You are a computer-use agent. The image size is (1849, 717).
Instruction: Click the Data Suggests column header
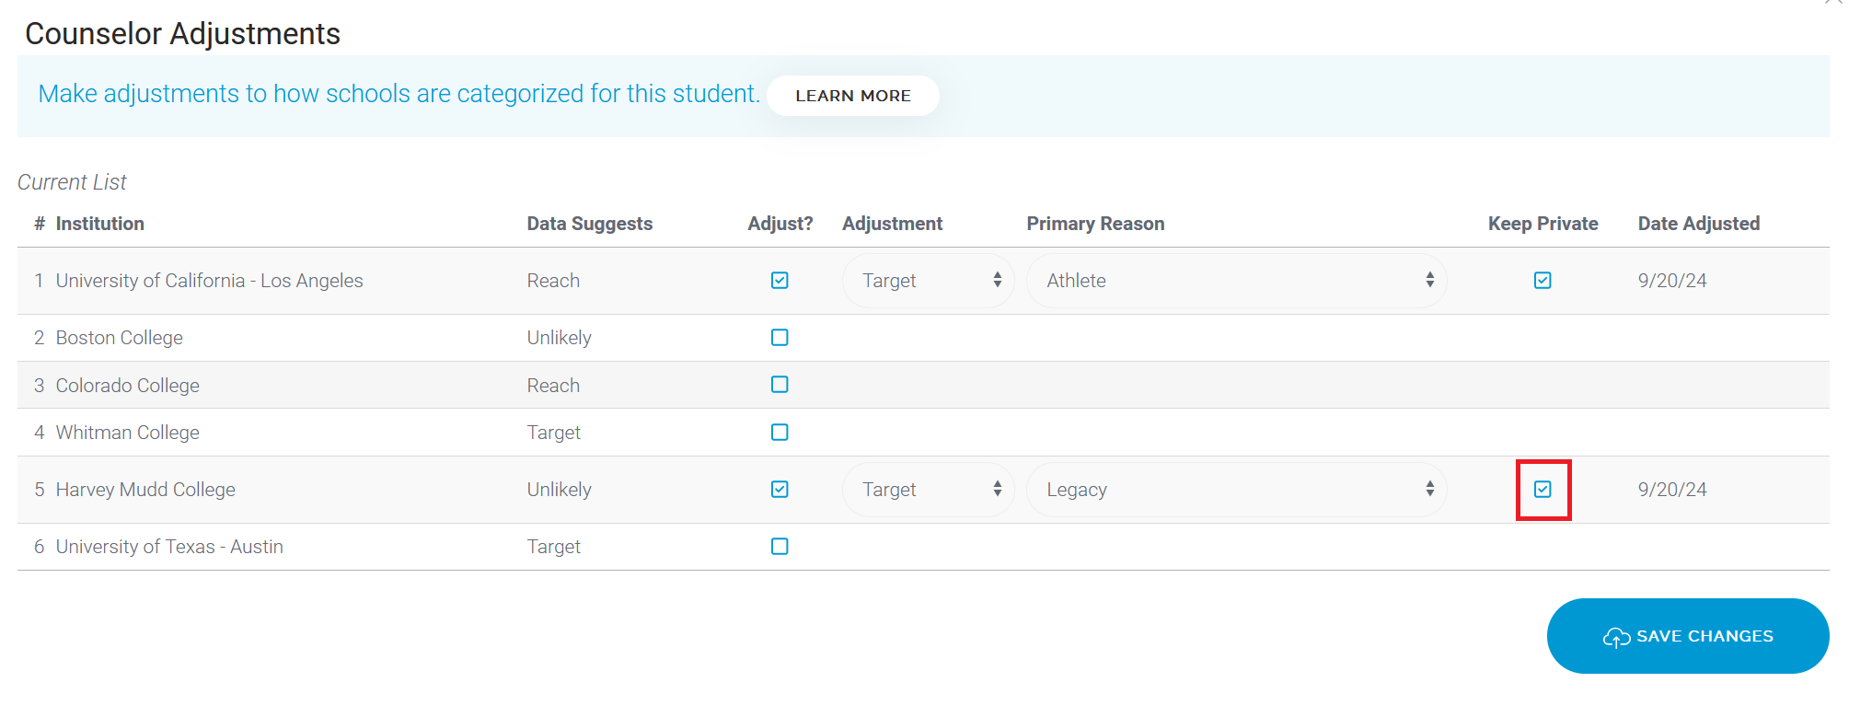click(590, 224)
